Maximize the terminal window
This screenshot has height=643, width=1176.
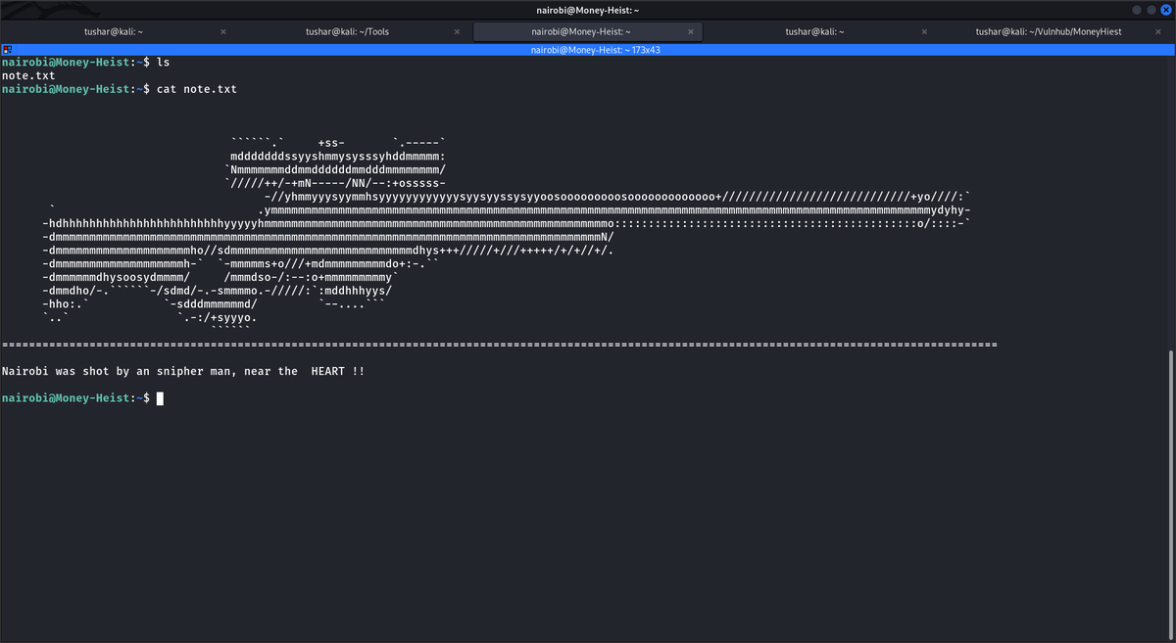click(x=1151, y=10)
